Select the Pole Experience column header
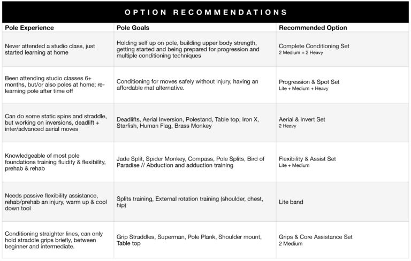 (x=29, y=28)
